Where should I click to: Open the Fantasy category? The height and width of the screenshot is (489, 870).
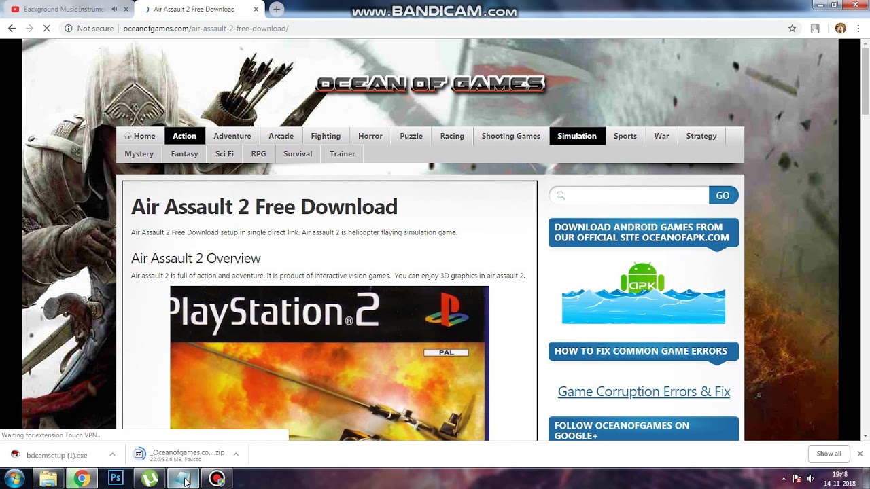(184, 153)
